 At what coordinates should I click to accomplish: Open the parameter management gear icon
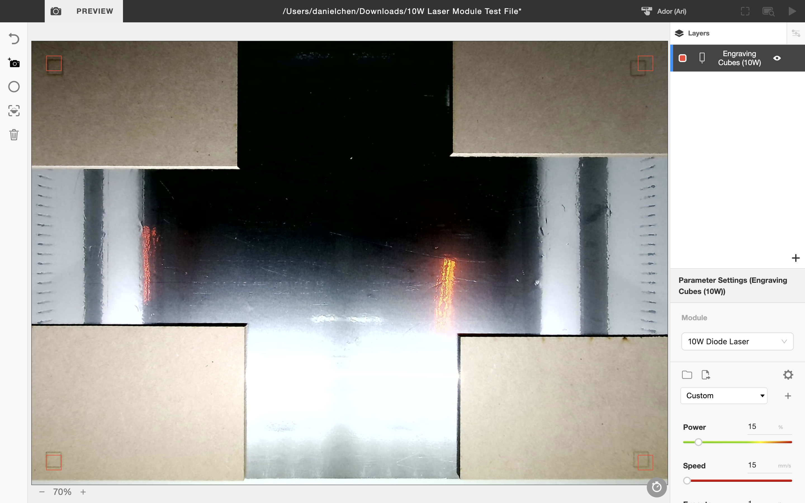pyautogui.click(x=788, y=375)
